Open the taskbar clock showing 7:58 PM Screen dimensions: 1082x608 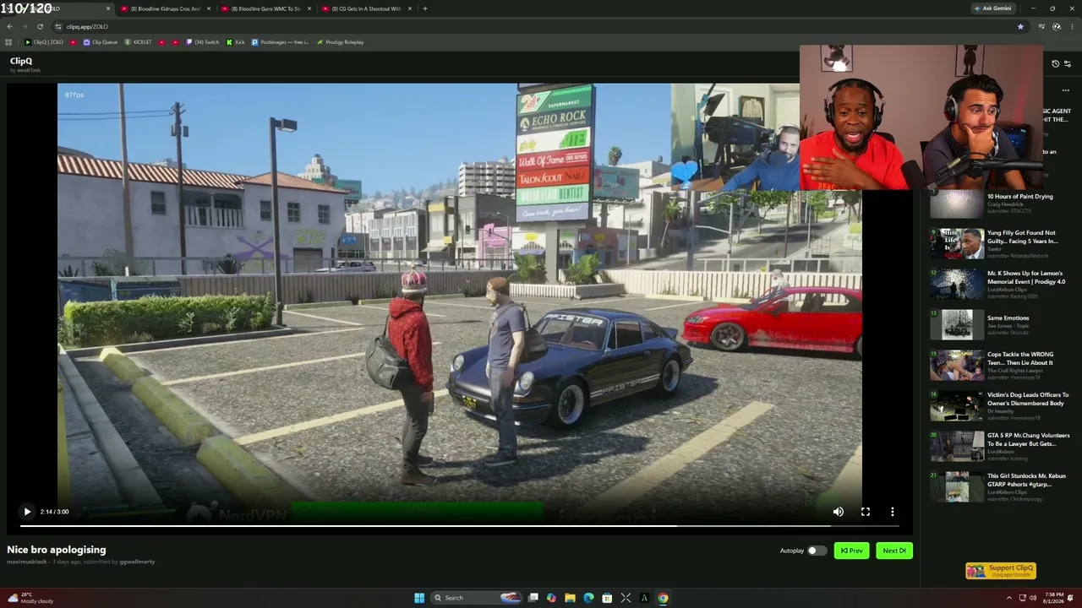(x=1052, y=598)
